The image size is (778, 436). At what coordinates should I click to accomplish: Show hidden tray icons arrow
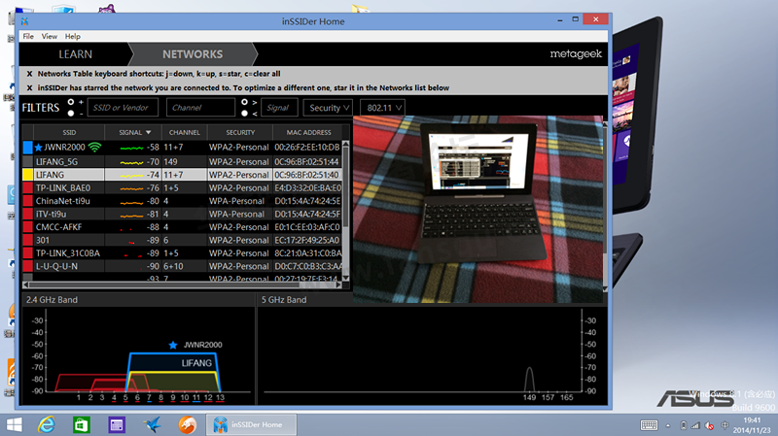coord(668,425)
